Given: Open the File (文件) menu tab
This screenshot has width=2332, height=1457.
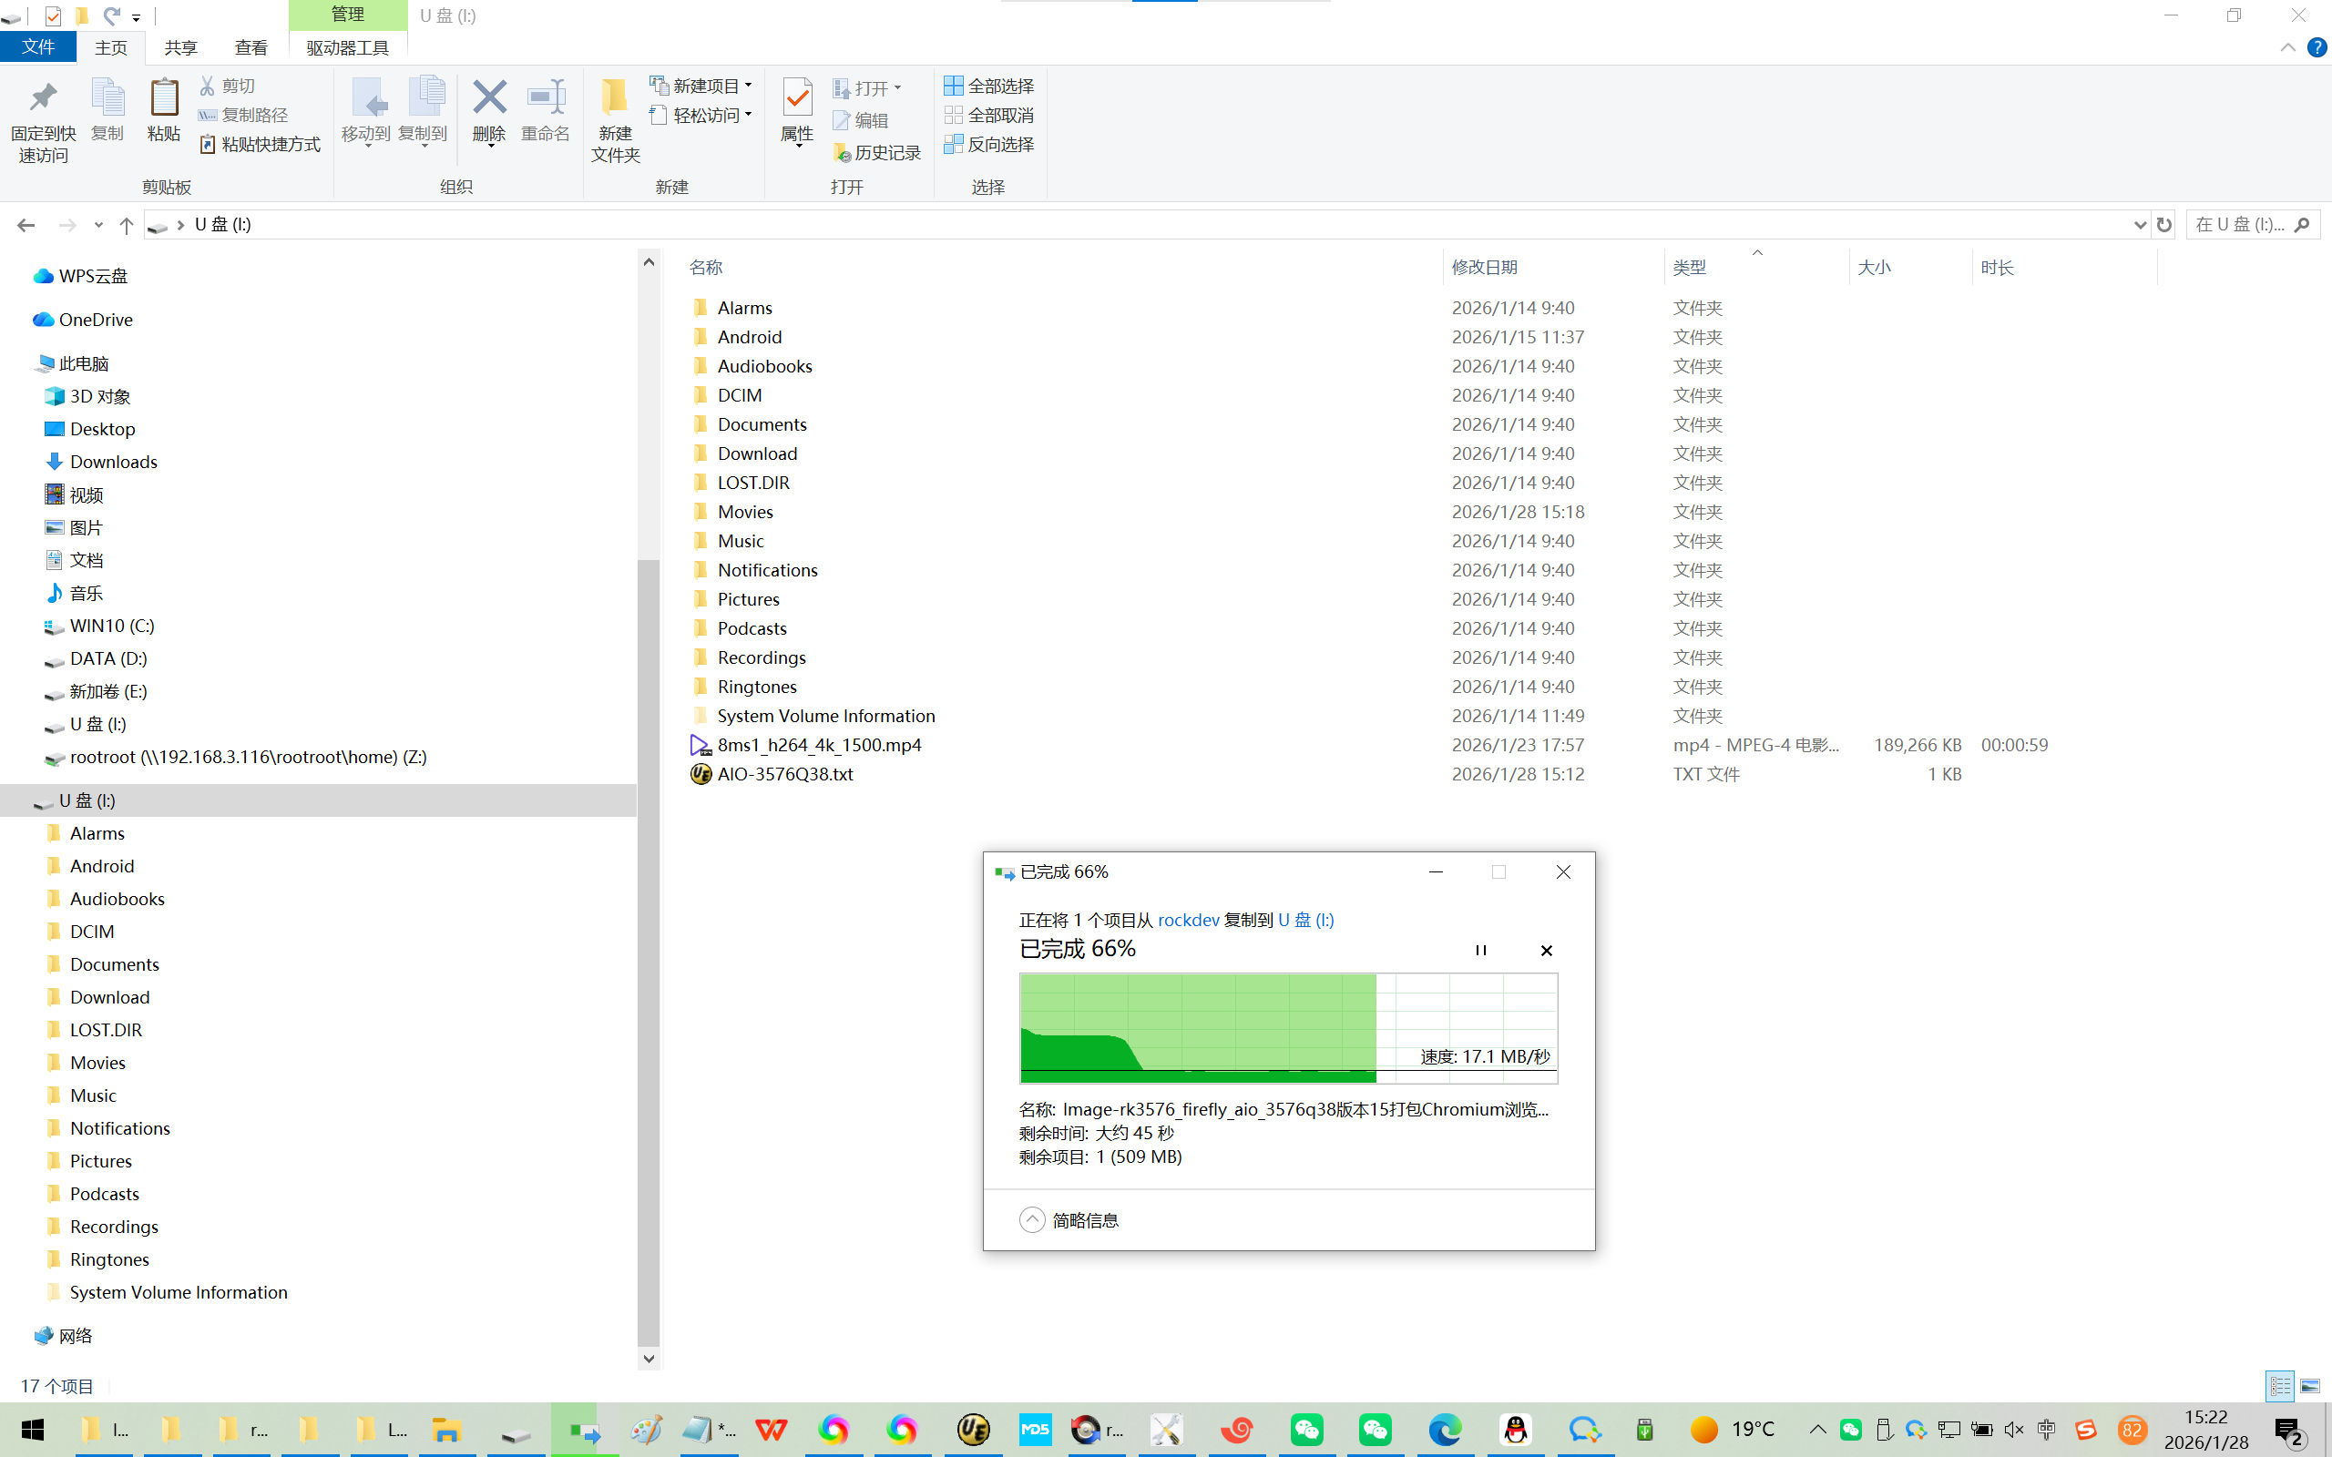Looking at the screenshot, I should click(x=38, y=47).
